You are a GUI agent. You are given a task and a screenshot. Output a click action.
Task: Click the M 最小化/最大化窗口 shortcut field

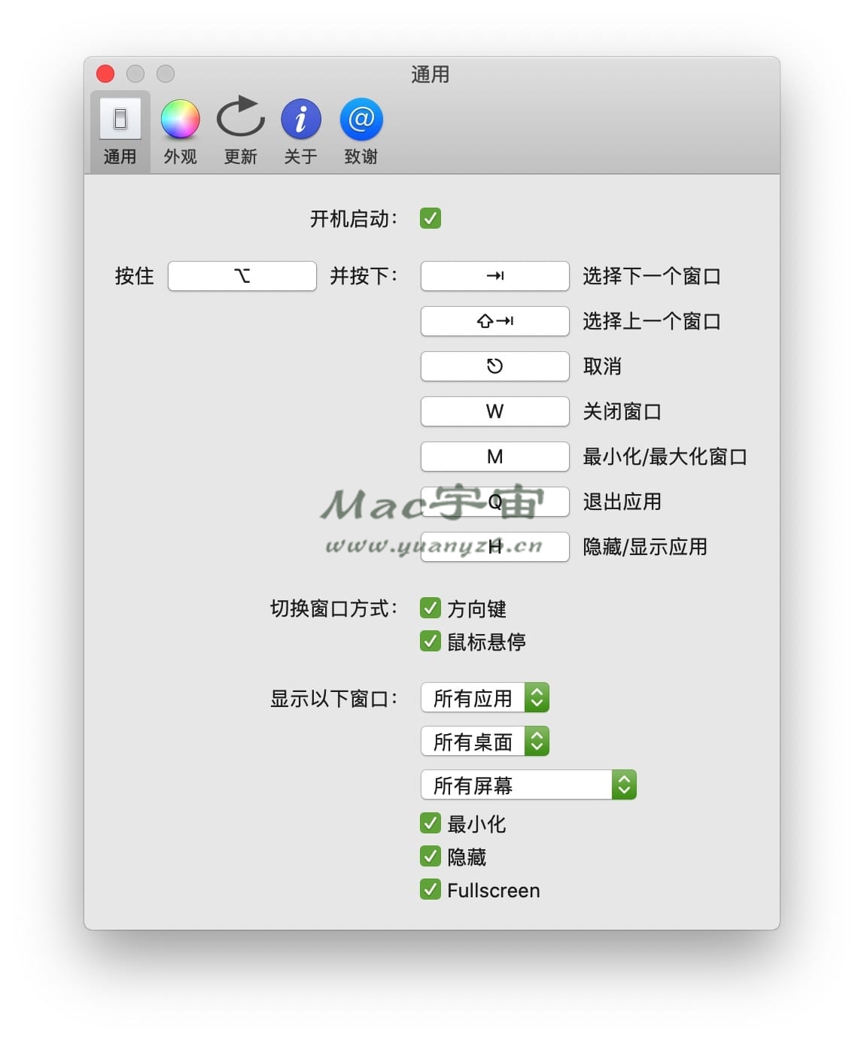coord(494,457)
